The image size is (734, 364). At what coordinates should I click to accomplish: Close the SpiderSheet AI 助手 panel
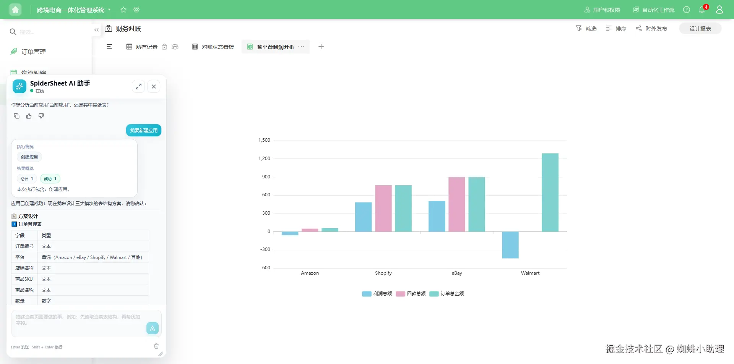click(x=154, y=87)
